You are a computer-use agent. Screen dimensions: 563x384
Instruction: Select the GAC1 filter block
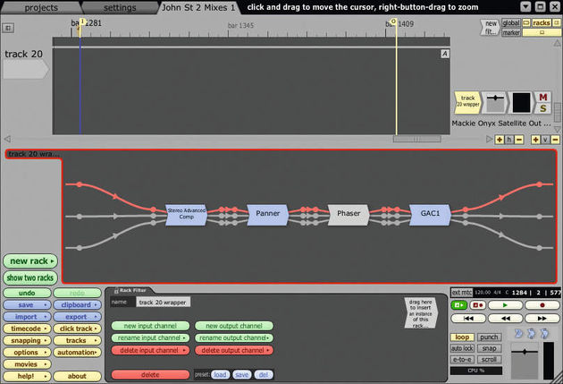430,215
